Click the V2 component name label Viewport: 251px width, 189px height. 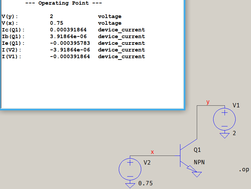(x=147, y=163)
